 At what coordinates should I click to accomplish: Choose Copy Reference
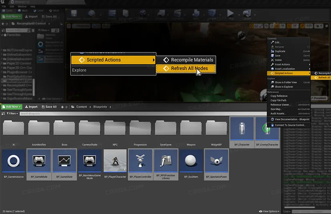pyautogui.click(x=289, y=96)
